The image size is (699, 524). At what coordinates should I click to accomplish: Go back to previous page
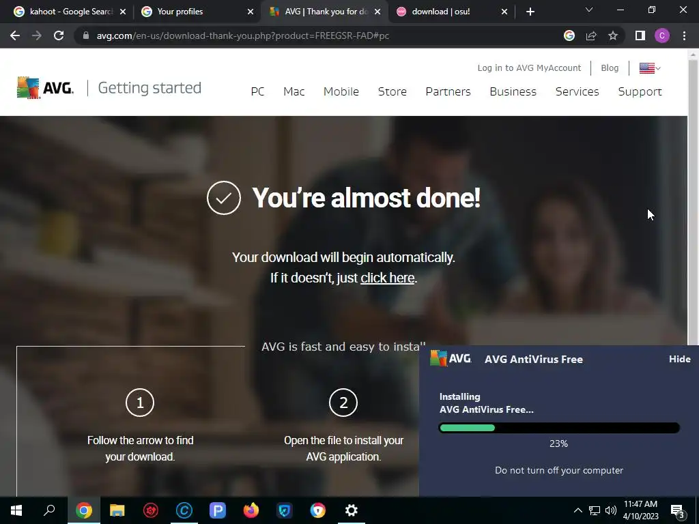tap(15, 35)
